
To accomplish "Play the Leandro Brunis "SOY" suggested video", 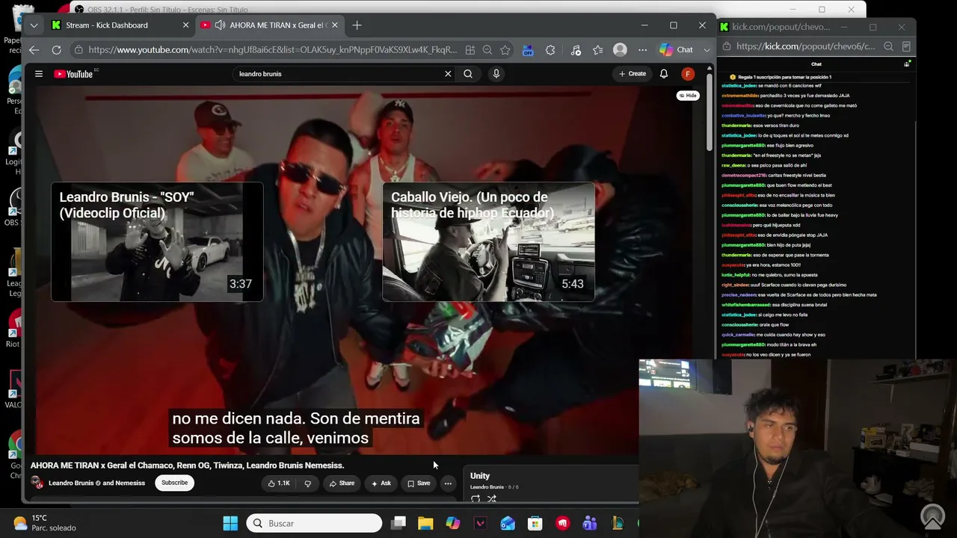I will pyautogui.click(x=157, y=242).
